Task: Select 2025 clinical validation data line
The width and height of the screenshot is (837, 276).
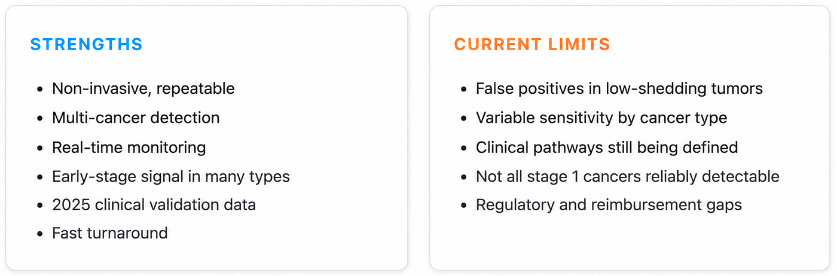Action: (154, 205)
